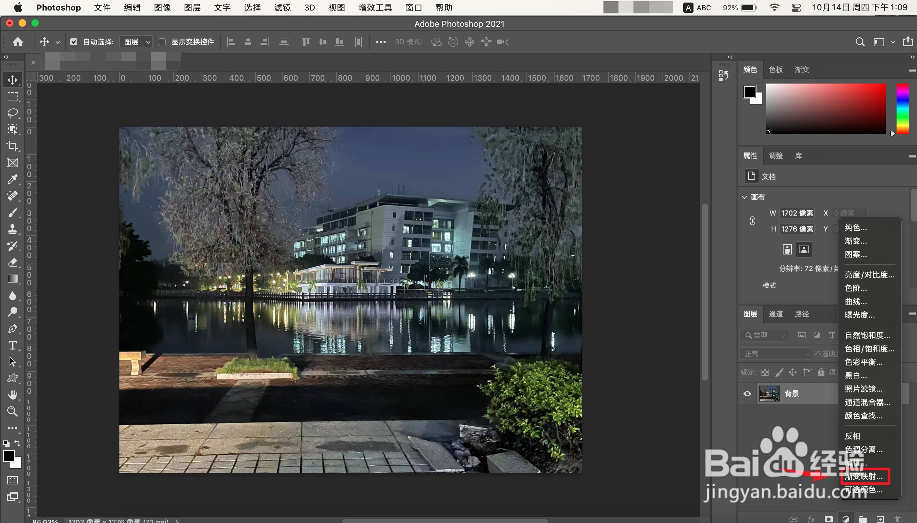
Task: Open the 滤镜 menu in menu bar
Action: point(282,8)
